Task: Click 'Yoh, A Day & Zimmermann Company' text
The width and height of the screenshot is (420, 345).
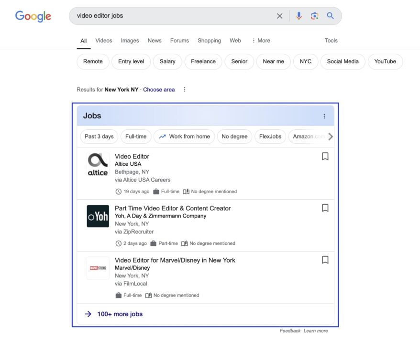Action: [160, 216]
